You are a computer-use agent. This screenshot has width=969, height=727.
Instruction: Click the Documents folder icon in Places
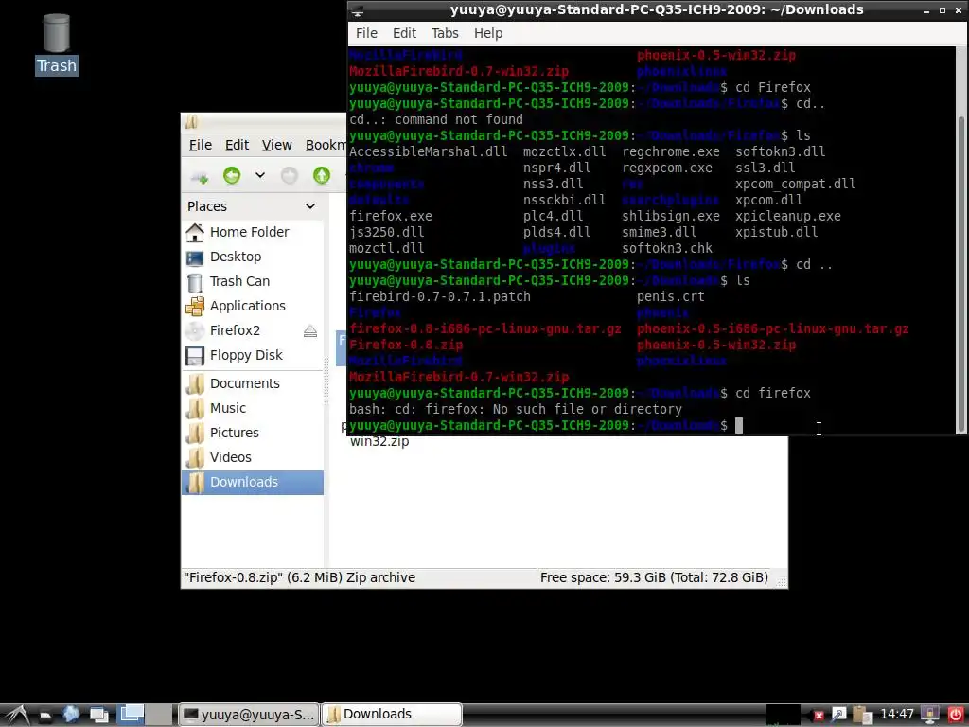tap(195, 383)
